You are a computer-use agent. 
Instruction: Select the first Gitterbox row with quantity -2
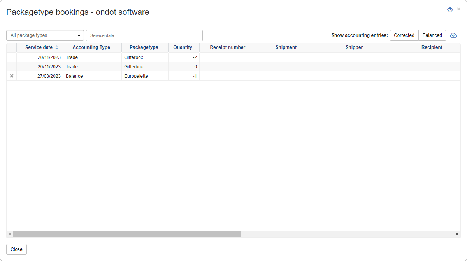pos(134,57)
